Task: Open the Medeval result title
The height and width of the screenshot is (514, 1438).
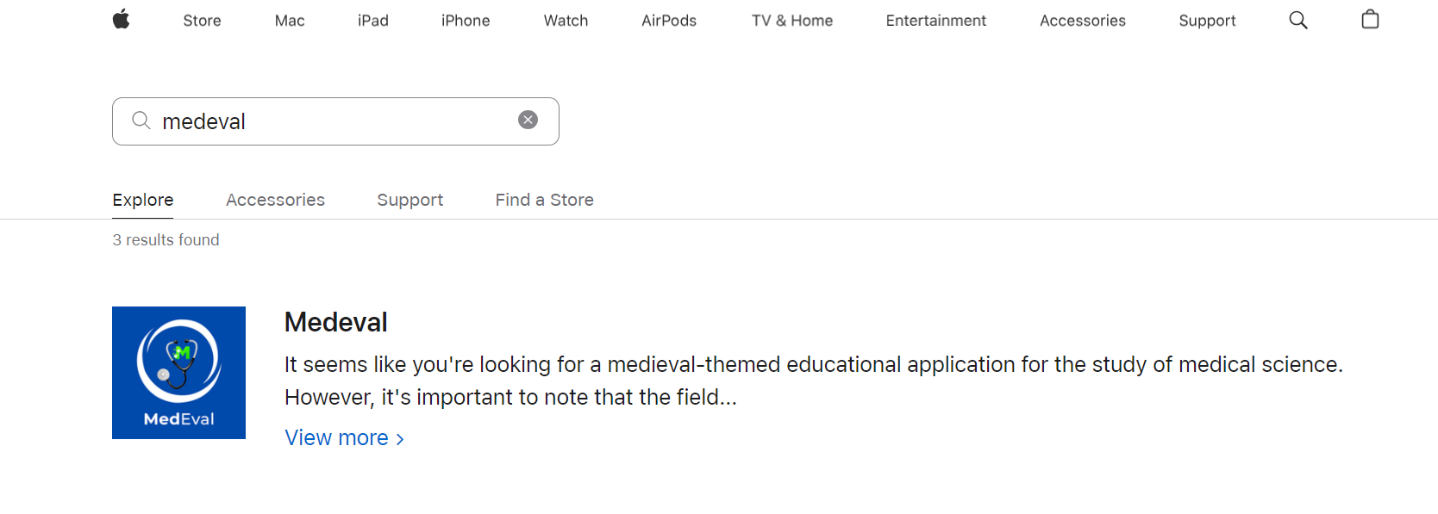Action: (335, 322)
